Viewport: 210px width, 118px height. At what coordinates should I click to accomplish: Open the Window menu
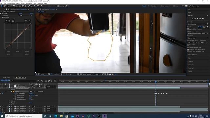click(40, 3)
